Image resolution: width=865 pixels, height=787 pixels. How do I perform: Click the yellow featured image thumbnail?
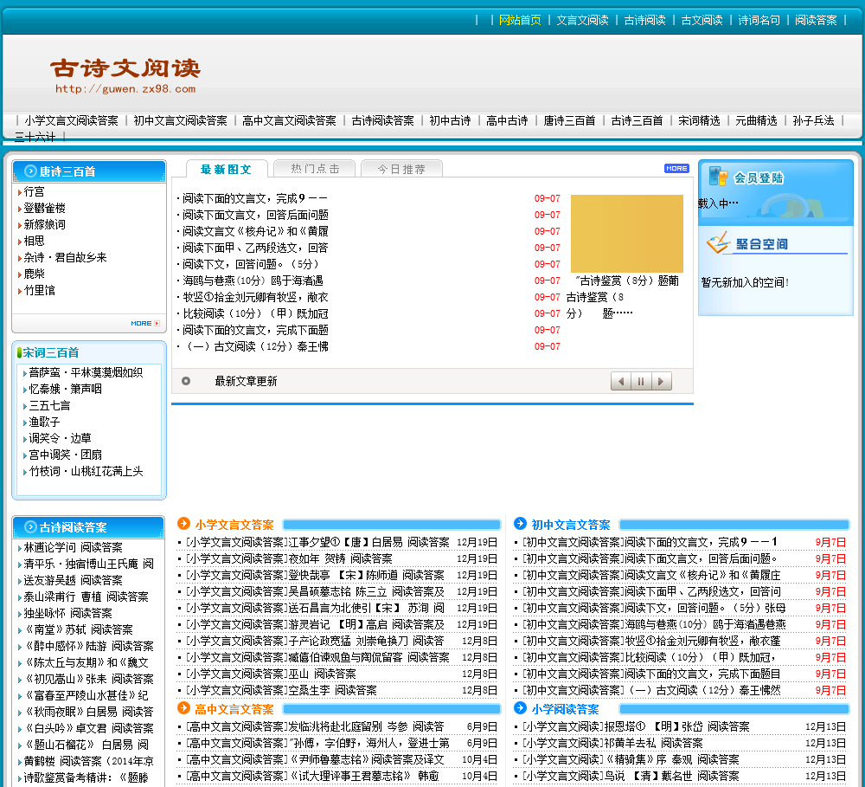coord(626,233)
